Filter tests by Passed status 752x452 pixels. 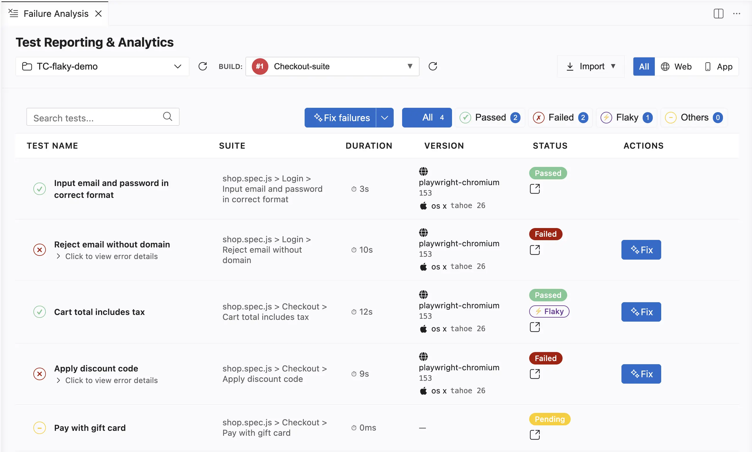pyautogui.click(x=490, y=118)
